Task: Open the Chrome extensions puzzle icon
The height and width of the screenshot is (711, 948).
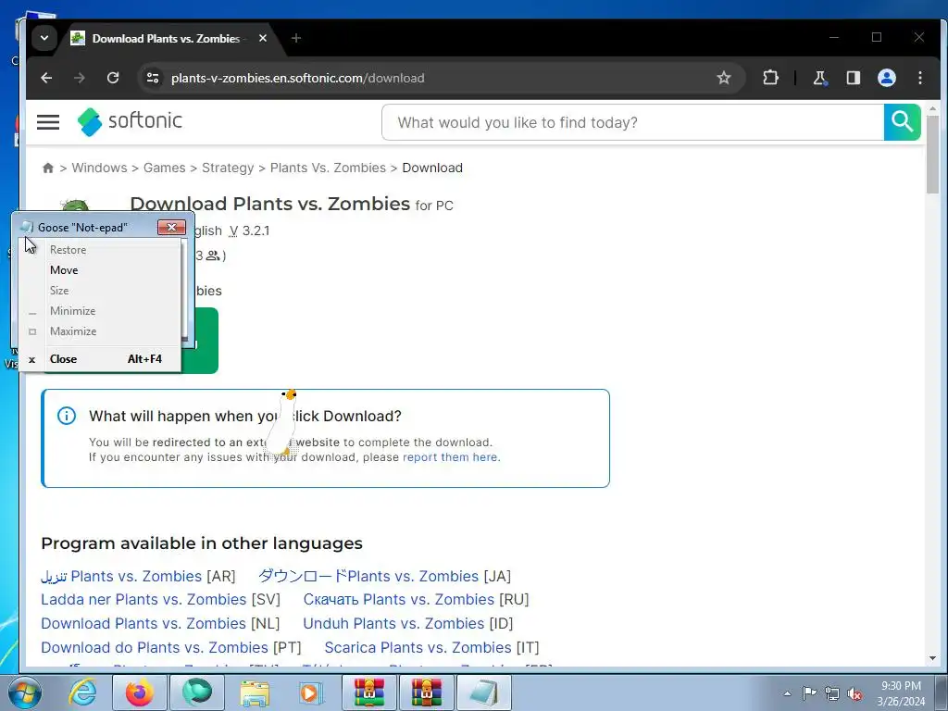Action: tap(770, 78)
